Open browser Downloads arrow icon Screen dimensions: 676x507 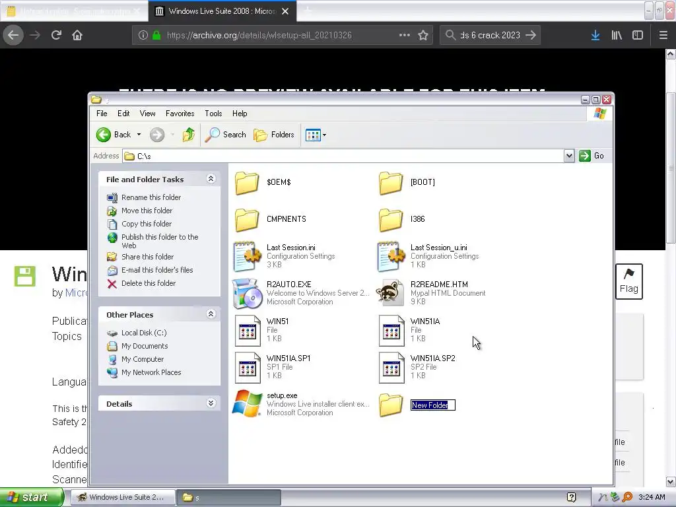click(x=595, y=36)
